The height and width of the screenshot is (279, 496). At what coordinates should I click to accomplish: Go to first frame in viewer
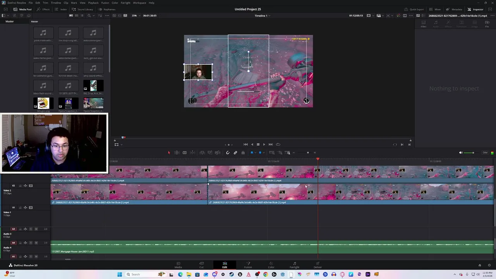tap(246, 145)
